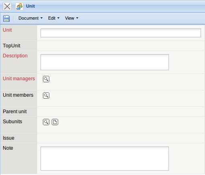Click the Parent unit label
Image resolution: width=205 pixels, height=175 pixels.
(x=15, y=112)
